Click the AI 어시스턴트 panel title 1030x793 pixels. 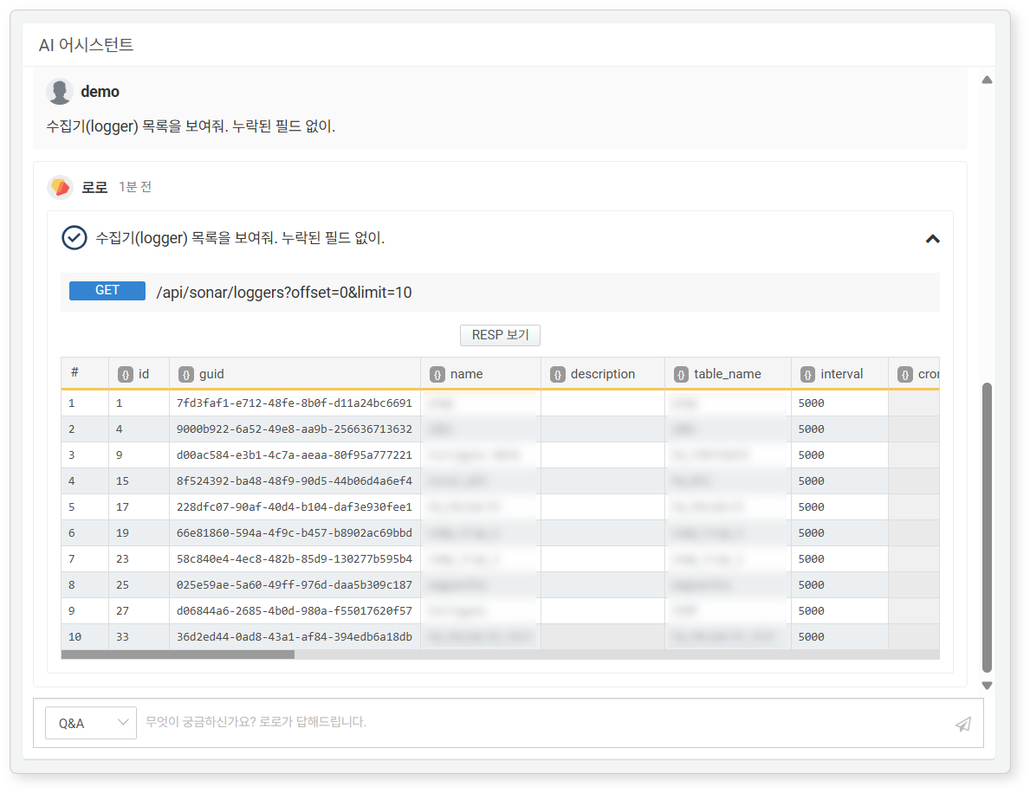(86, 45)
